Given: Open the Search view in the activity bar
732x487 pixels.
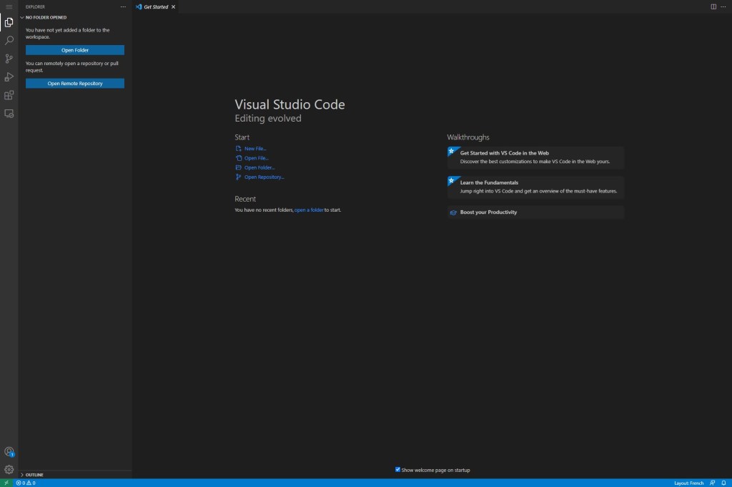Looking at the screenshot, I should [x=9, y=39].
